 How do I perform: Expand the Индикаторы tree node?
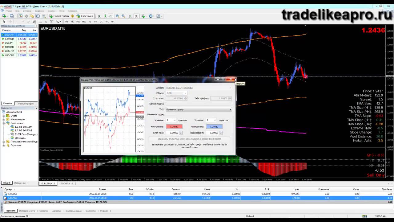tap(4, 119)
